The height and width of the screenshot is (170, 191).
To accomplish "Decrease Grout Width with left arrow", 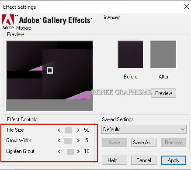I will [59, 140].
